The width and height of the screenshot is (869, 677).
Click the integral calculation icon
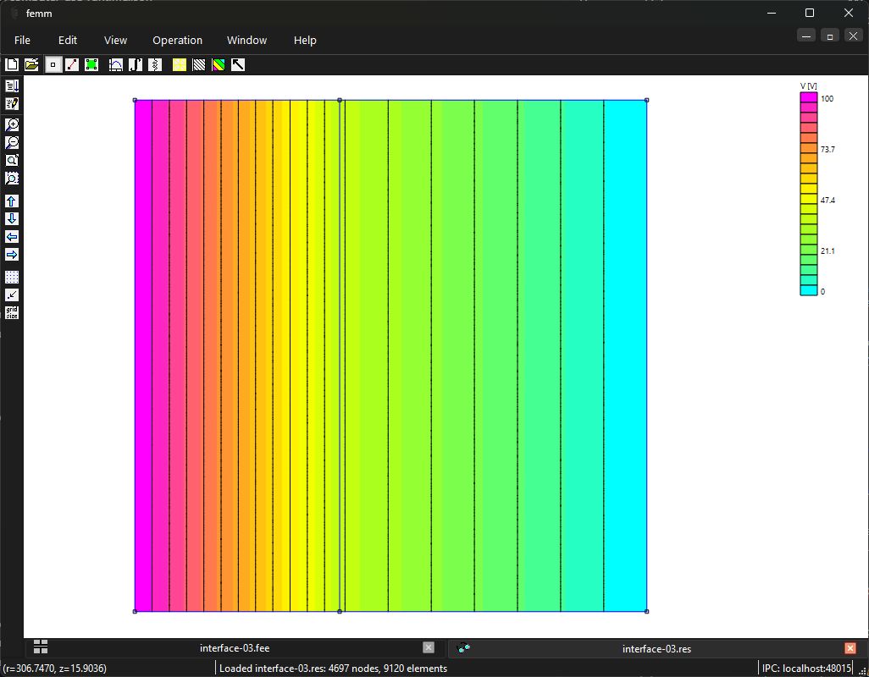click(136, 65)
